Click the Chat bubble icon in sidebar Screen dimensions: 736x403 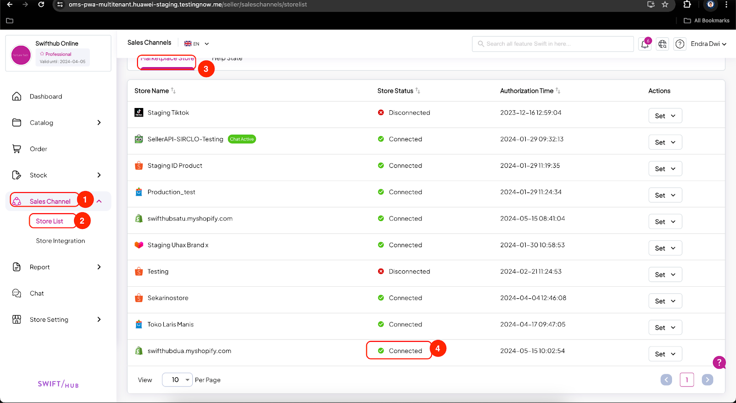tap(17, 293)
